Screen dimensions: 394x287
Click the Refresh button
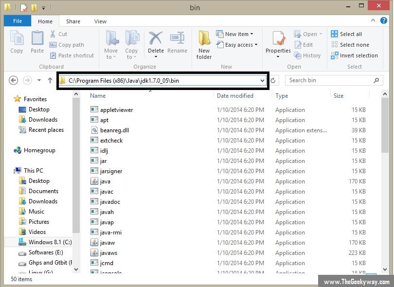[273, 80]
